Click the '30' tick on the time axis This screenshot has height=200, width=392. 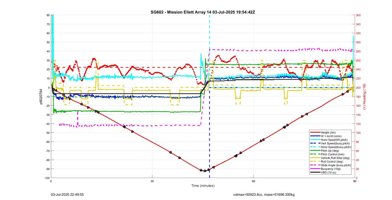pyautogui.click(x=152, y=181)
